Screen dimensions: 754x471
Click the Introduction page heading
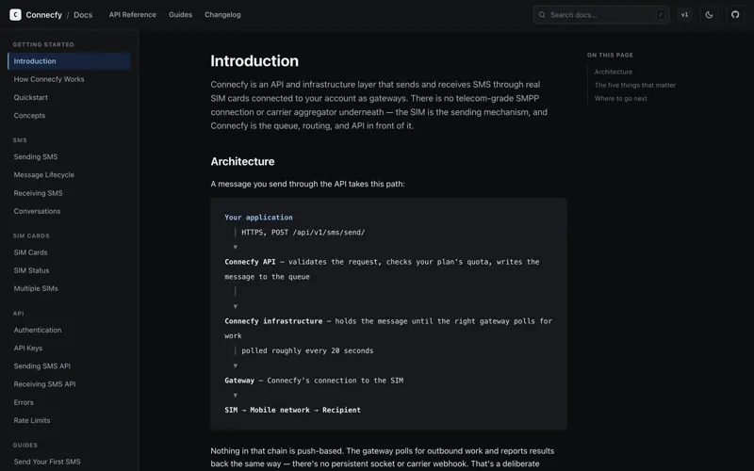[254, 61]
